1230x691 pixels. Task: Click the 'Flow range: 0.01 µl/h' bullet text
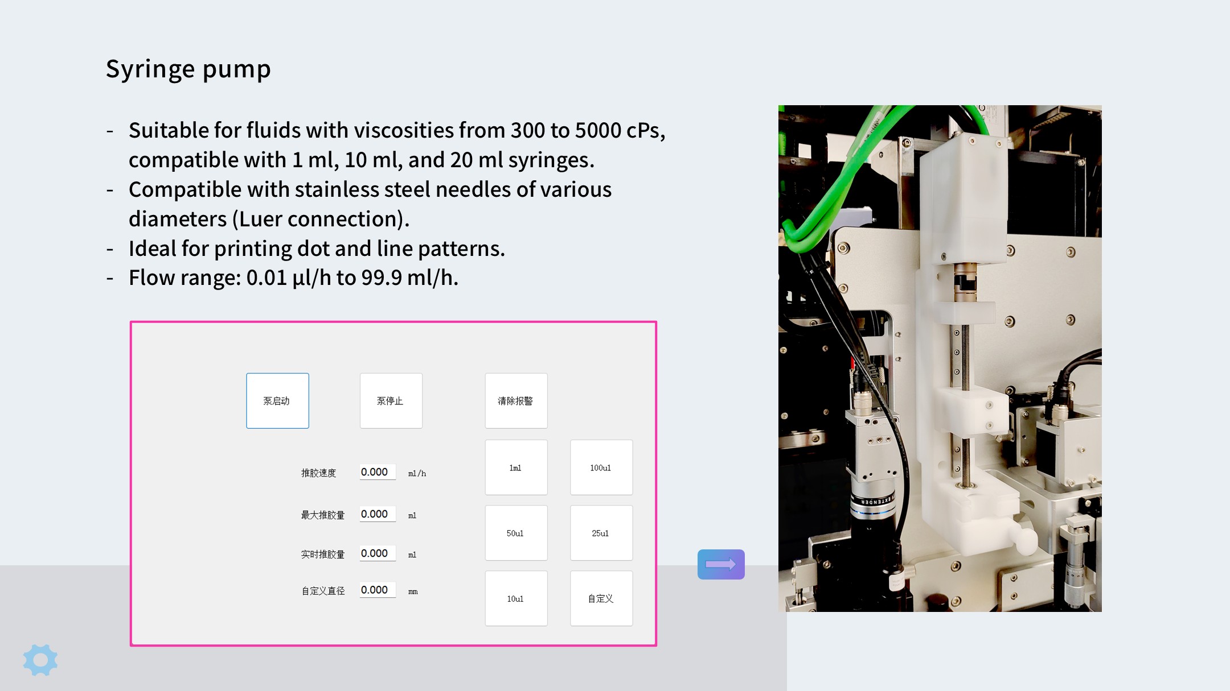[x=294, y=278]
